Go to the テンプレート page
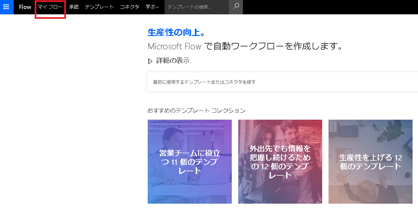The image size is (418, 218). pyautogui.click(x=99, y=7)
